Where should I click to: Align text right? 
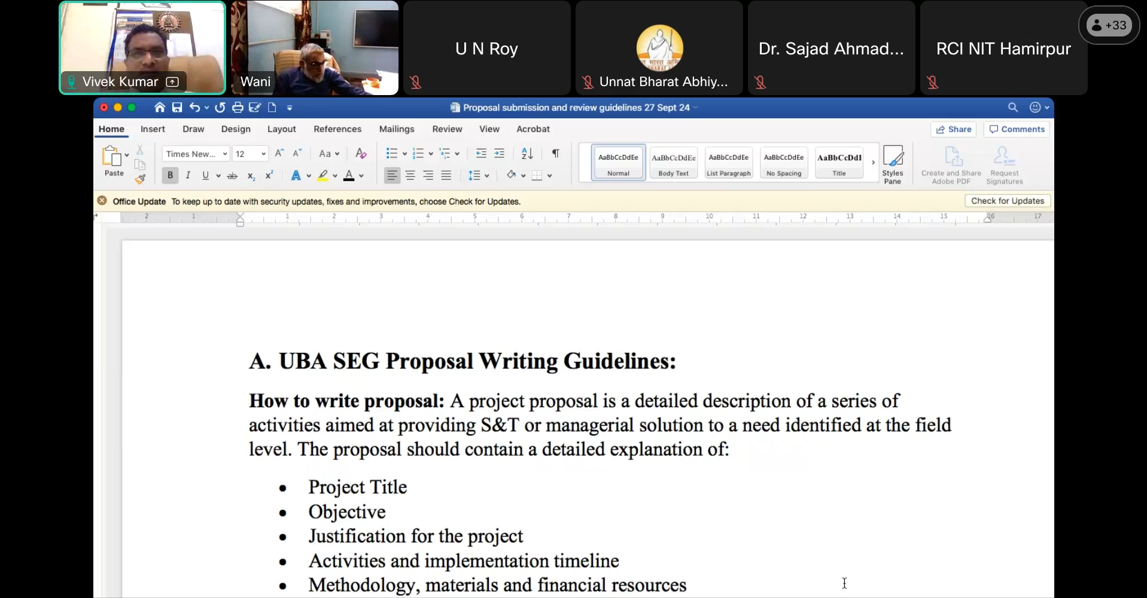(x=428, y=175)
